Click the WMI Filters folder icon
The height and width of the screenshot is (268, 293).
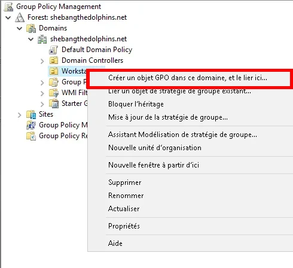click(x=54, y=93)
